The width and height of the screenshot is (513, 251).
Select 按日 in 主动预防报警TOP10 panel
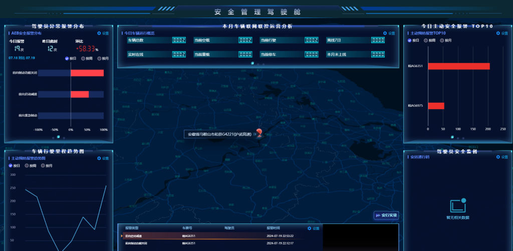pos(413,40)
